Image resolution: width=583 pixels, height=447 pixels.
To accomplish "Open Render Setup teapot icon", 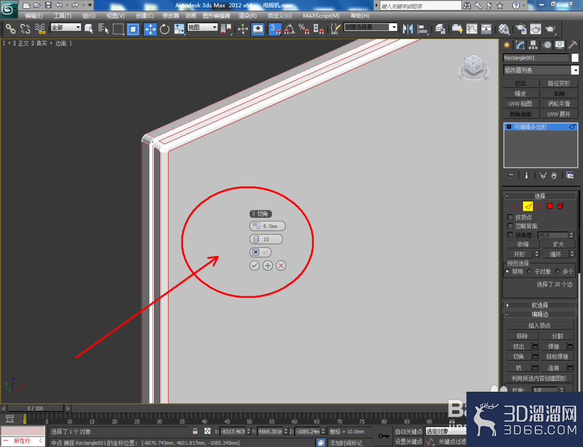I will [x=521, y=29].
